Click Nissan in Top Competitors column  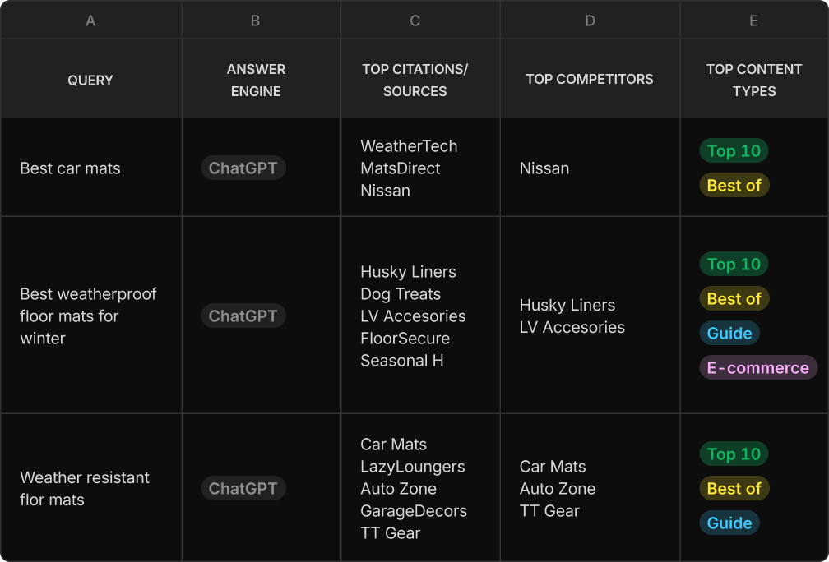544,168
